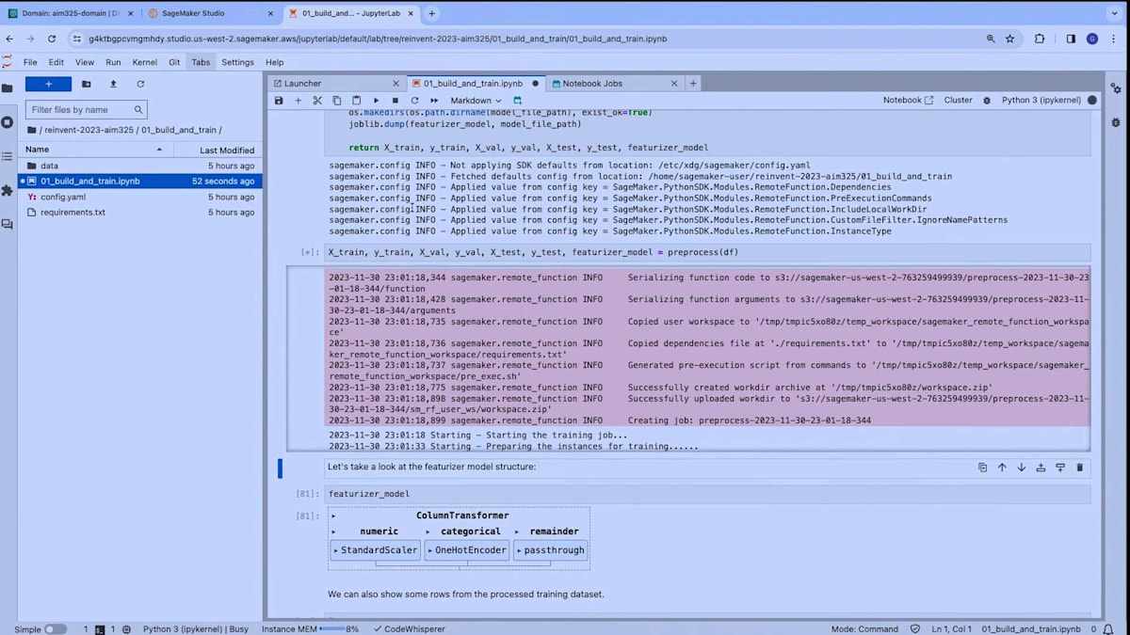Click the reinvent-2023-aim325 breadcrumb folder

click(x=89, y=130)
